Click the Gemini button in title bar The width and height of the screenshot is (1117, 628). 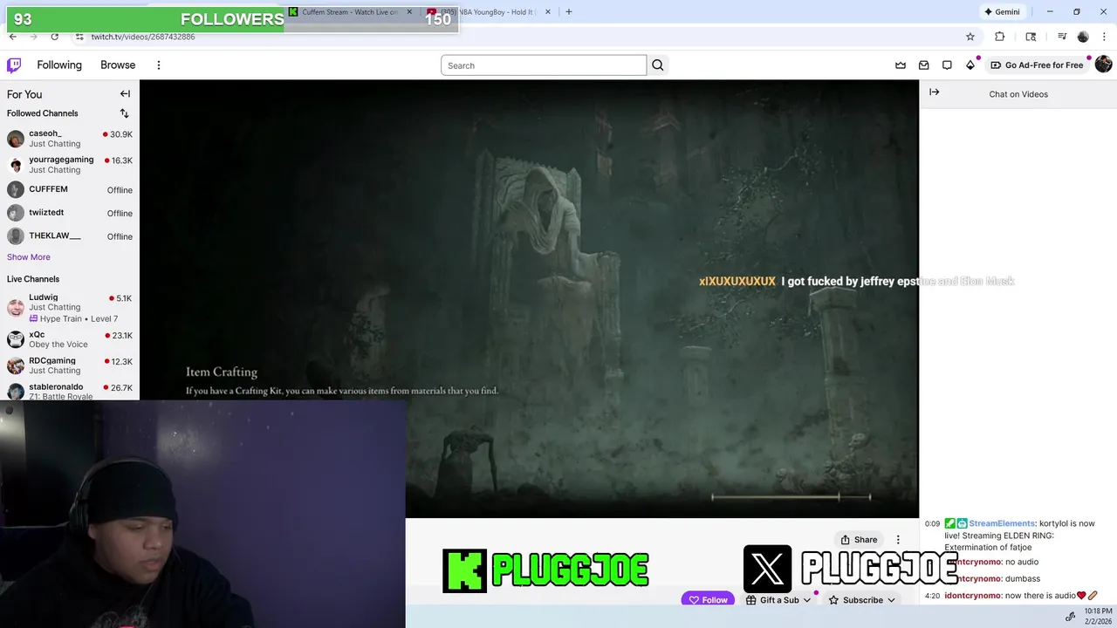[x=1002, y=12]
